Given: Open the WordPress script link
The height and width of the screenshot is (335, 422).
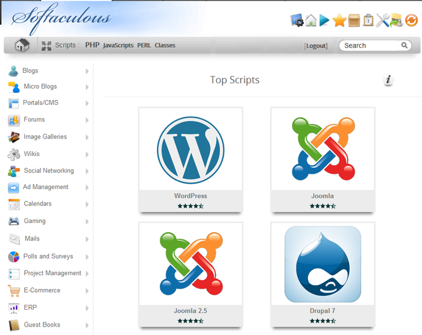Looking at the screenshot, I should pyautogui.click(x=191, y=196).
